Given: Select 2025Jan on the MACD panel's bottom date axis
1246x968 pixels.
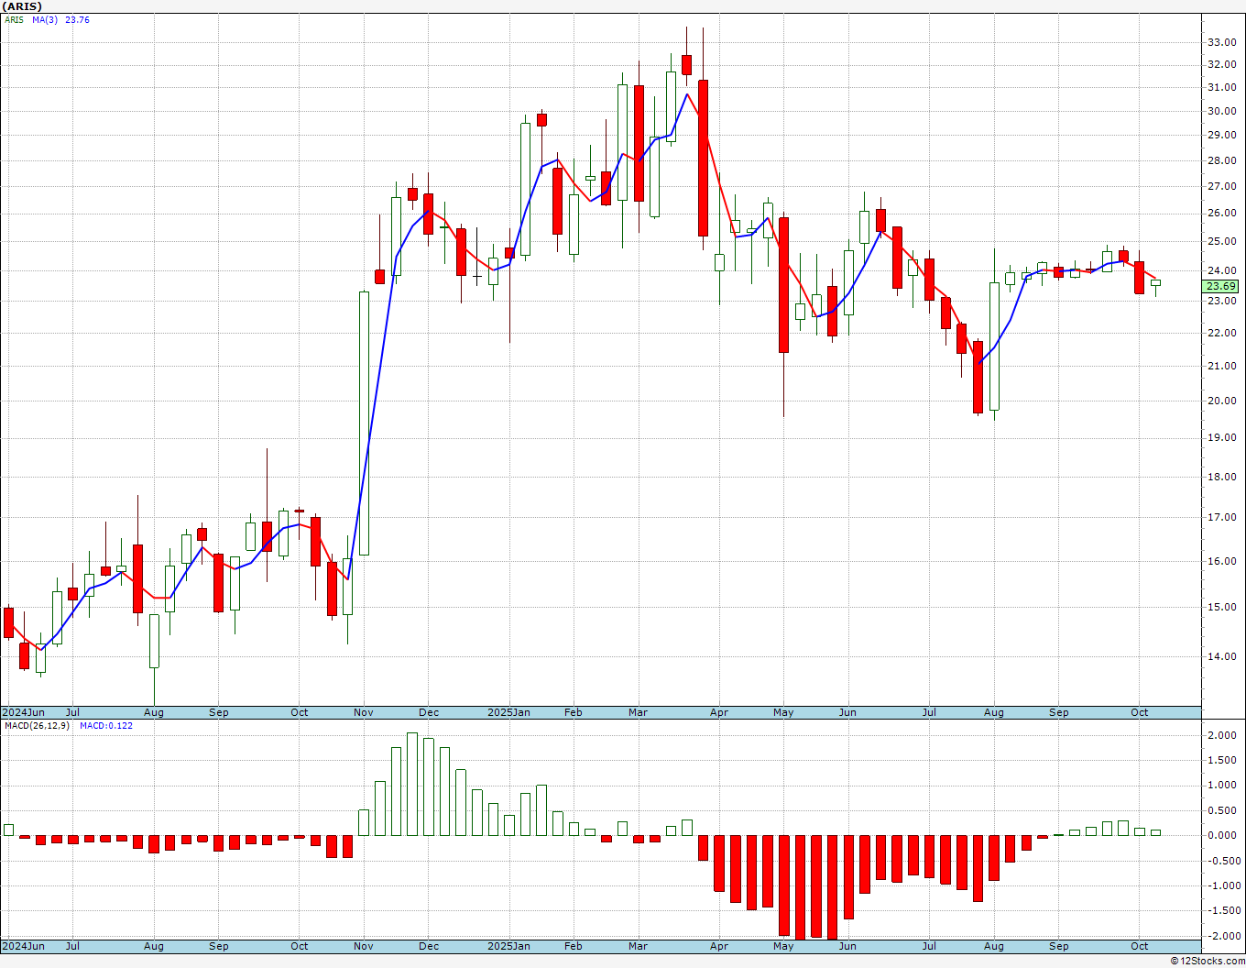Looking at the screenshot, I should (508, 946).
